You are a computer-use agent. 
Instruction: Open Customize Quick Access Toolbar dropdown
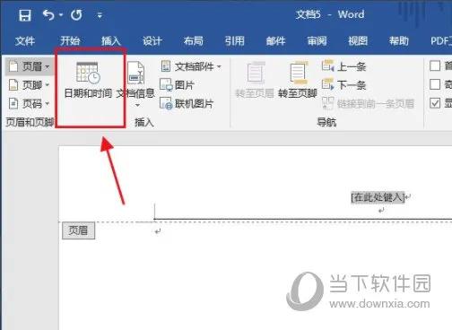pyautogui.click(x=100, y=15)
